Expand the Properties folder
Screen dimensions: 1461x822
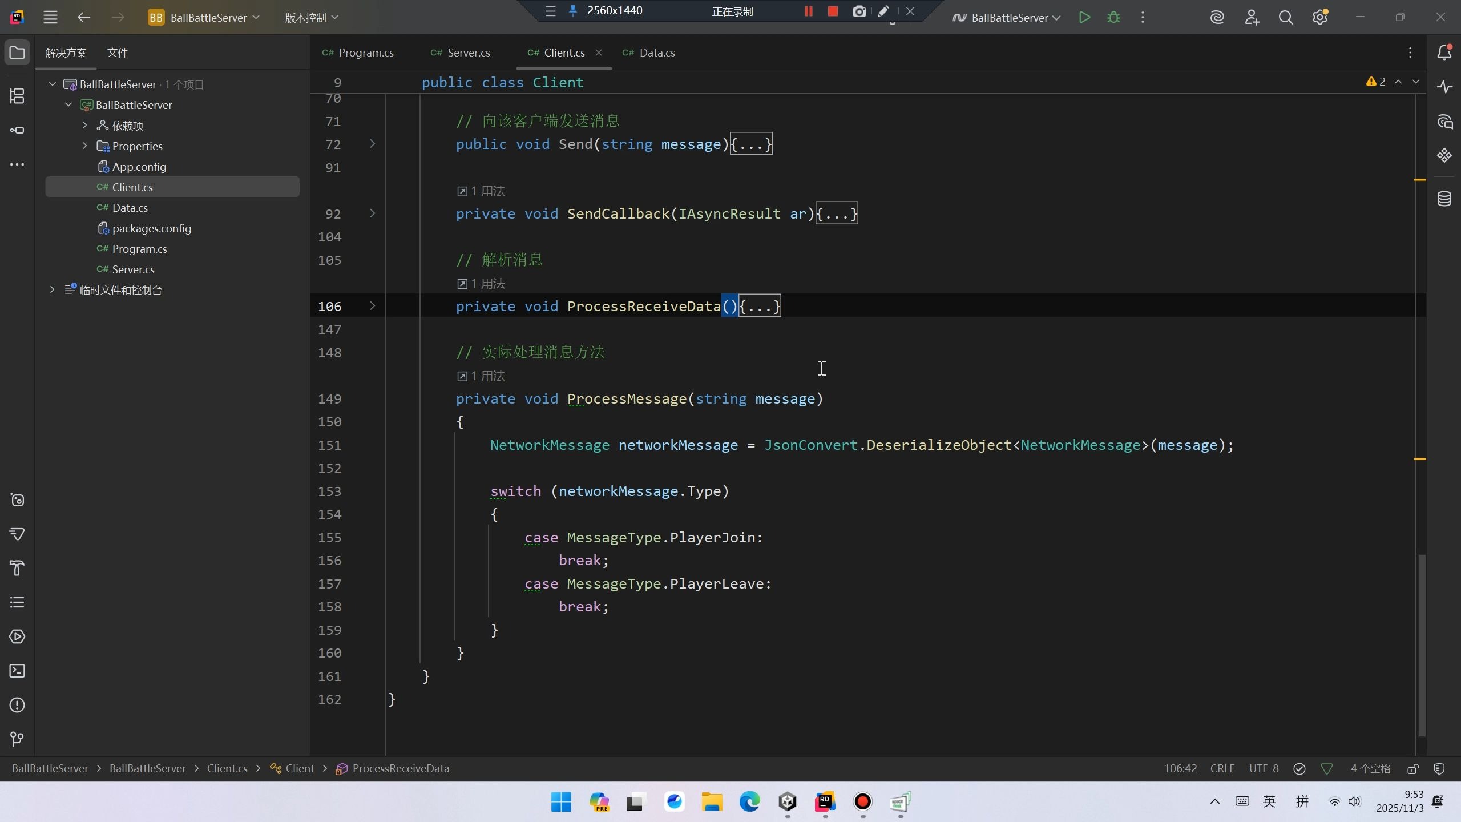[x=85, y=146]
